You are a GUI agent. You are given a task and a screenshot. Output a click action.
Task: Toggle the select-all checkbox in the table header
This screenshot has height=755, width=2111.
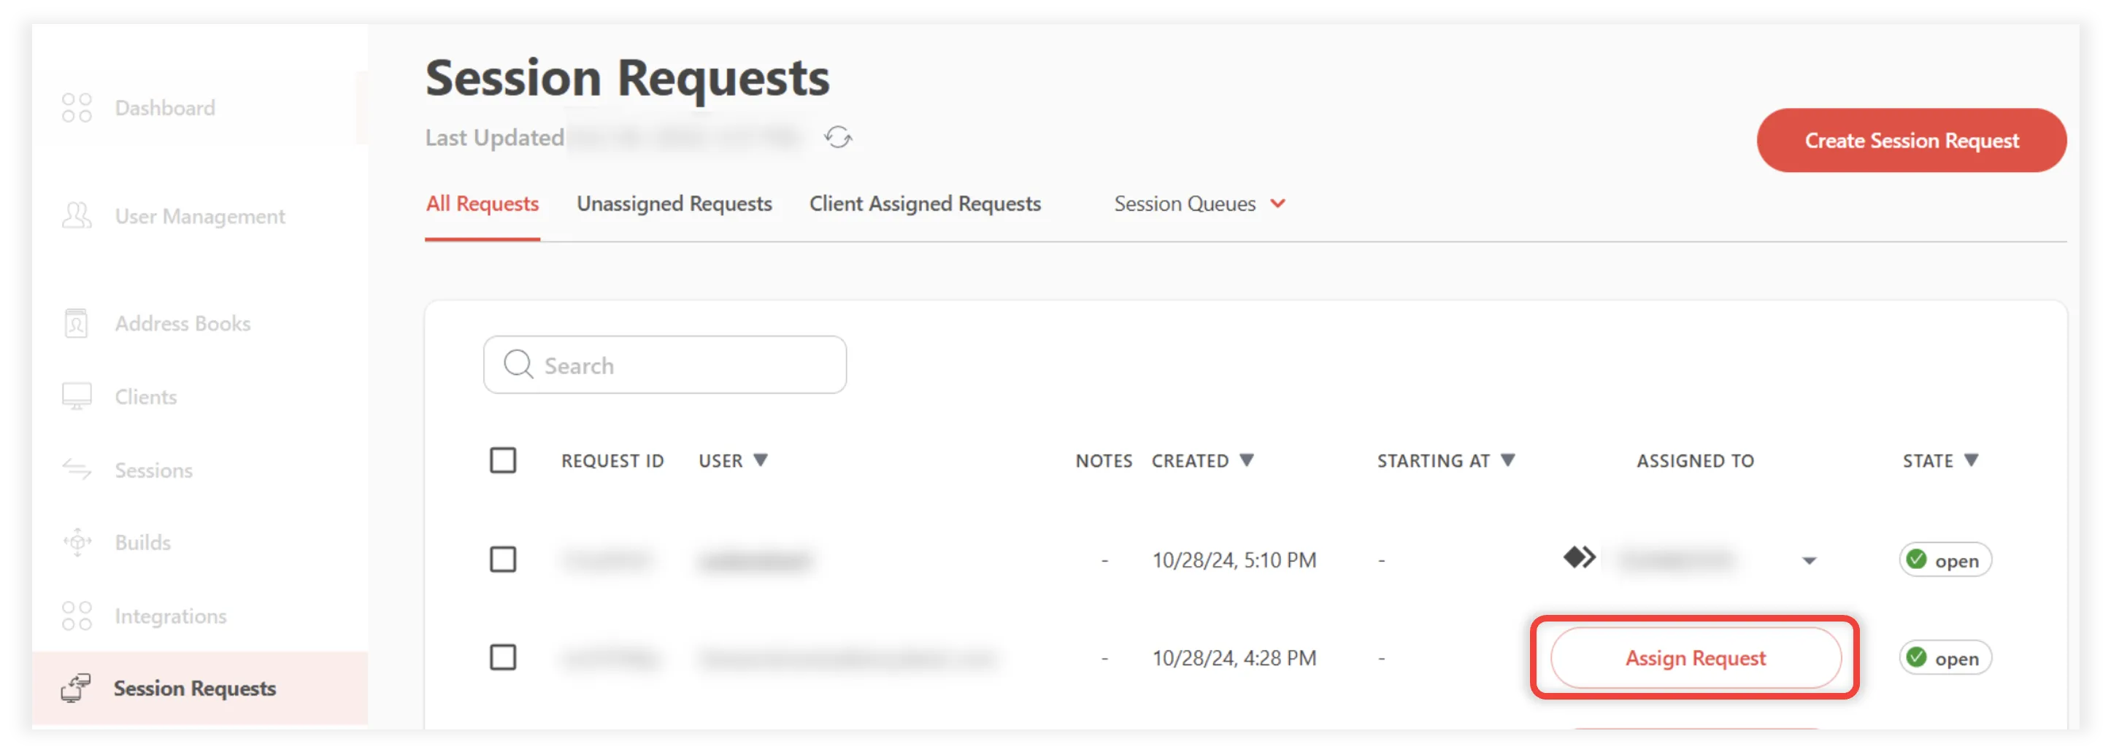[503, 460]
